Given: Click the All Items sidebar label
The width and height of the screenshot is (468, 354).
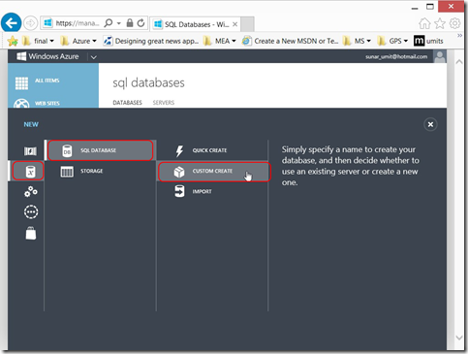Looking at the screenshot, I should tap(47, 80).
